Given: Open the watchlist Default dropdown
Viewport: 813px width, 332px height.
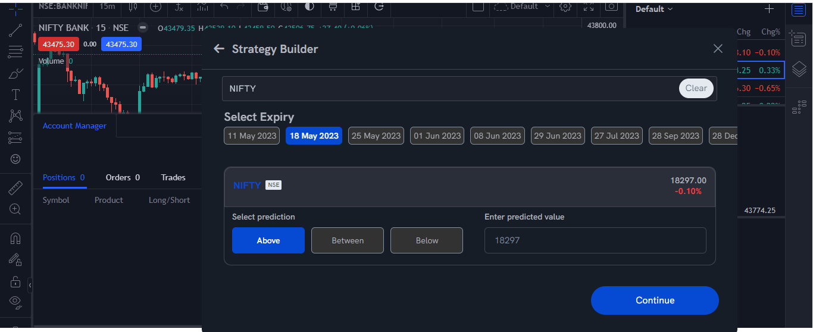Looking at the screenshot, I should [654, 9].
